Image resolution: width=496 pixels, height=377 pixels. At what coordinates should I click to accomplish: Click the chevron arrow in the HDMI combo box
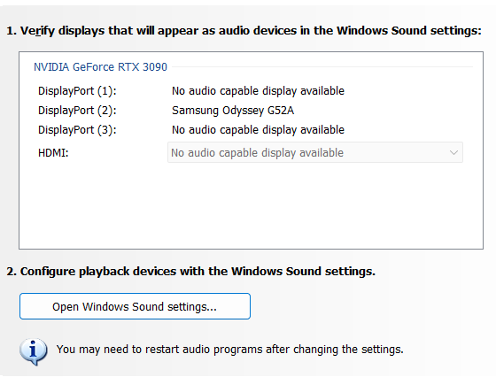(x=453, y=152)
